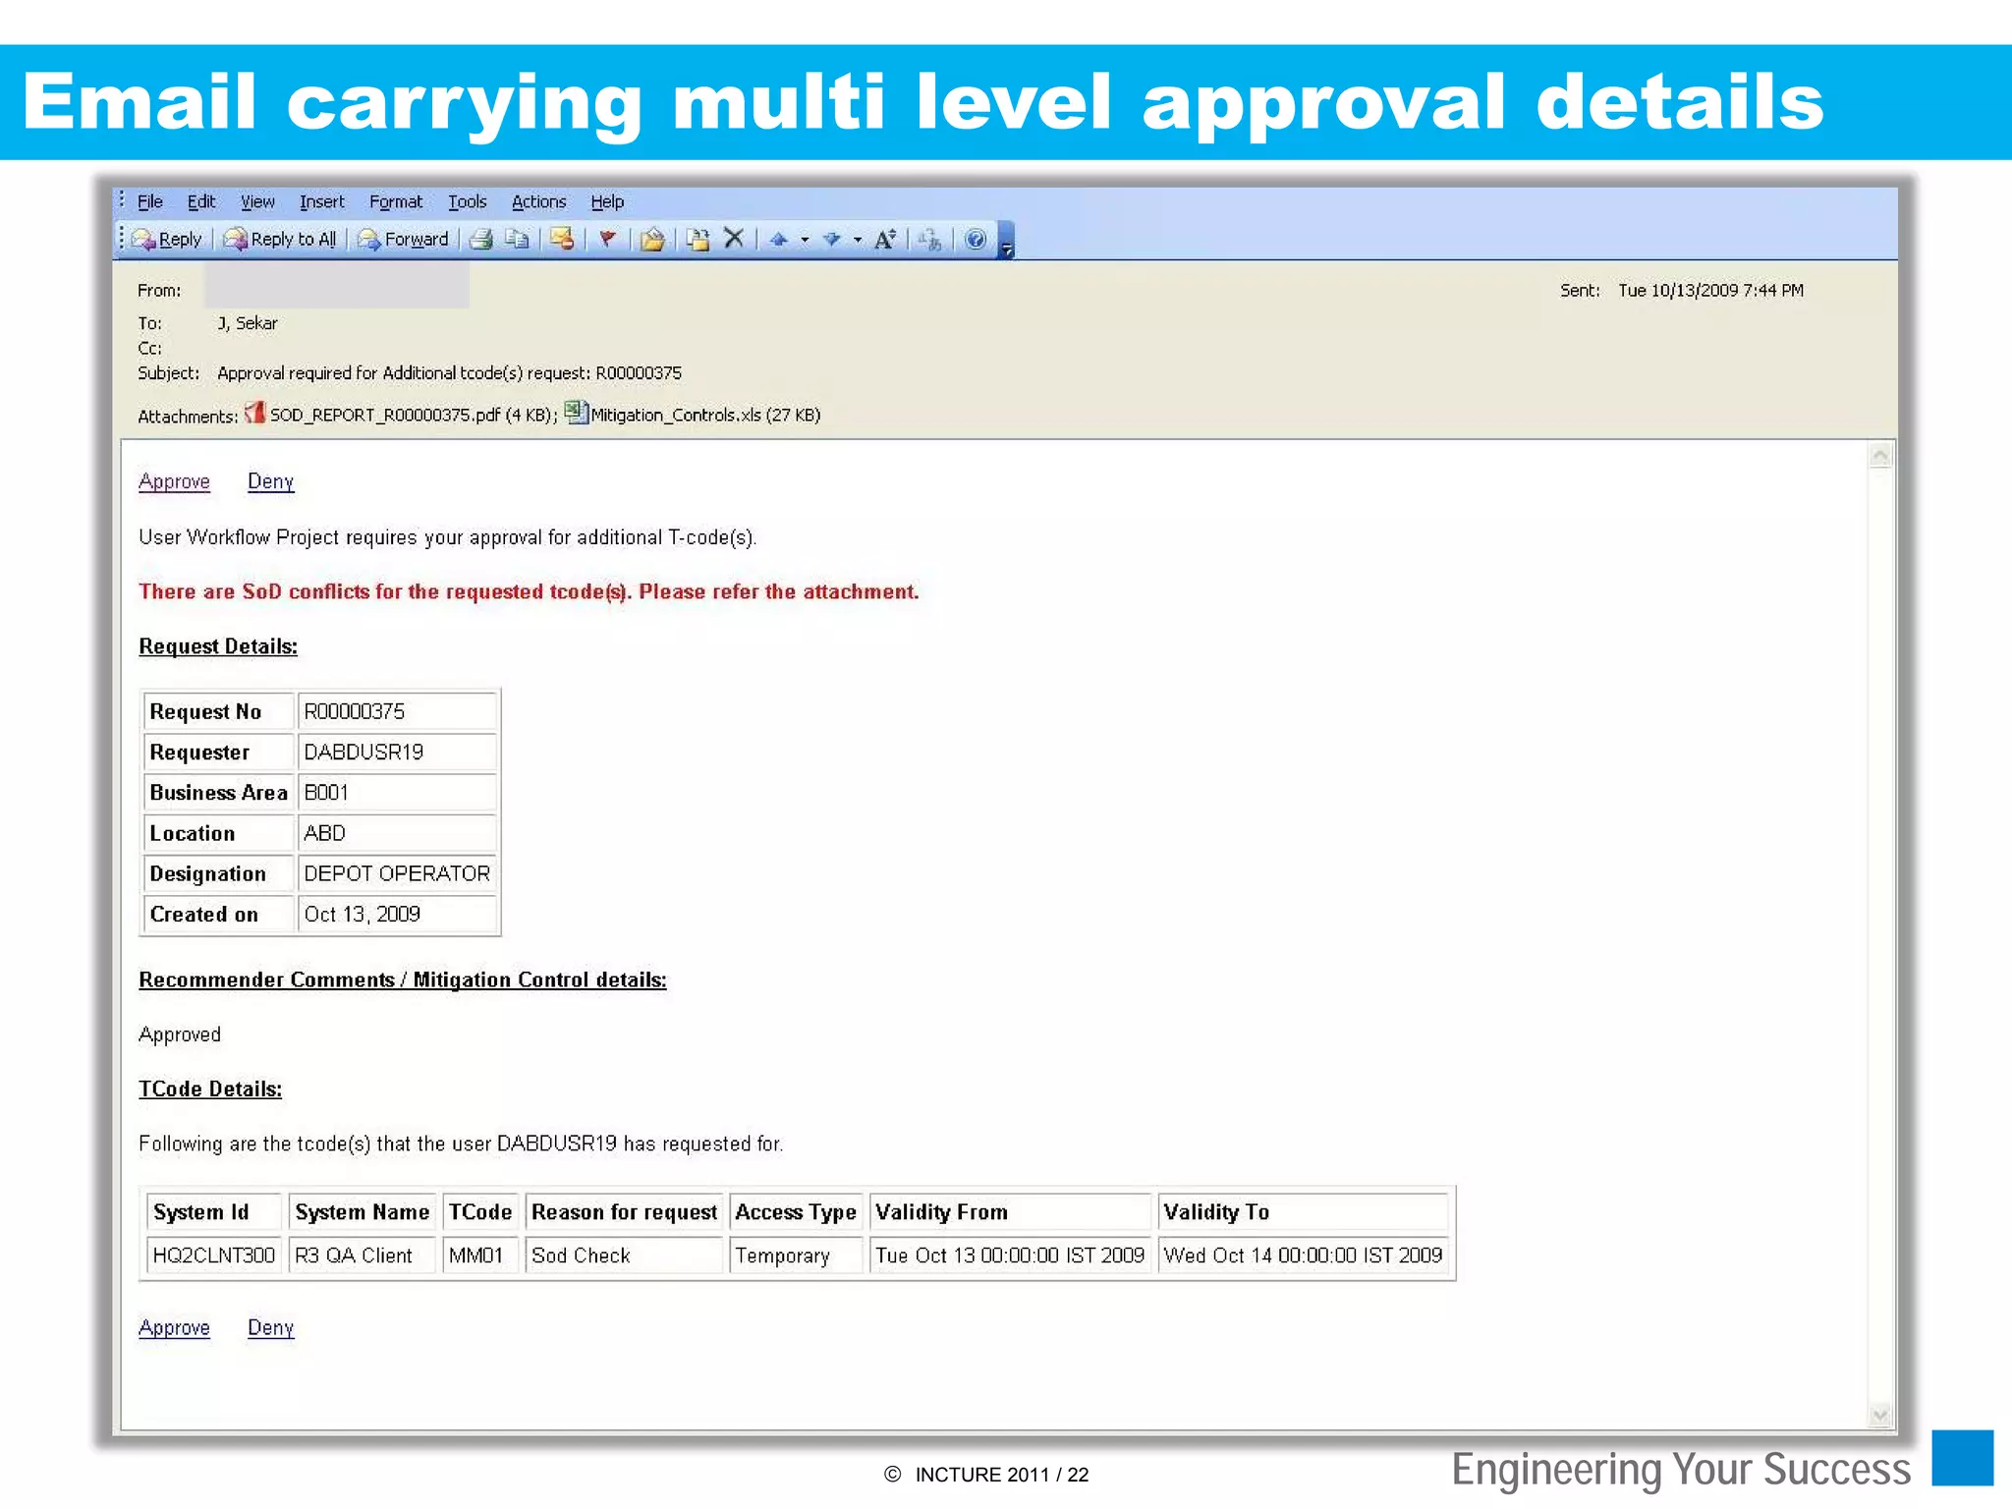Click the request number R00000375 cell
2012x1509 pixels.
pyautogui.click(x=397, y=711)
